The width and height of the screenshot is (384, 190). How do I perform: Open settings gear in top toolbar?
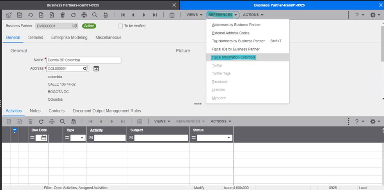(373, 15)
